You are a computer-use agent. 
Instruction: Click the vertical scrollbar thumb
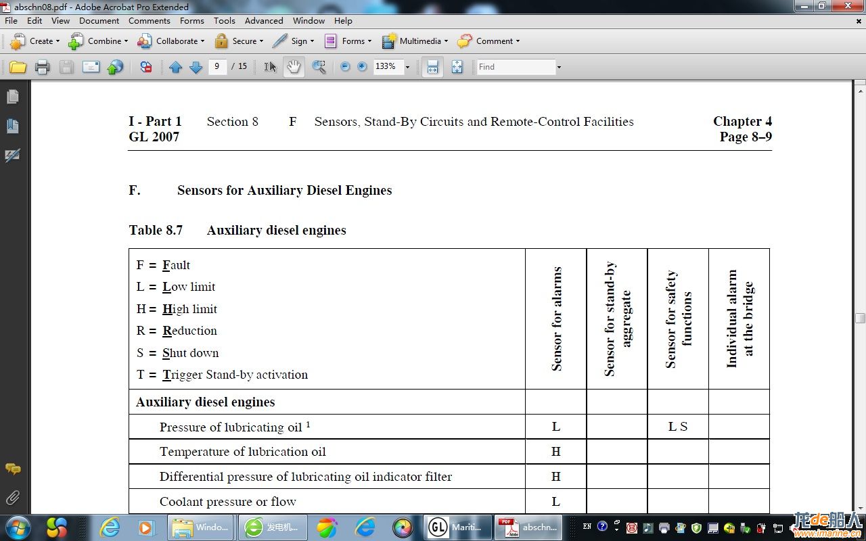pos(860,318)
